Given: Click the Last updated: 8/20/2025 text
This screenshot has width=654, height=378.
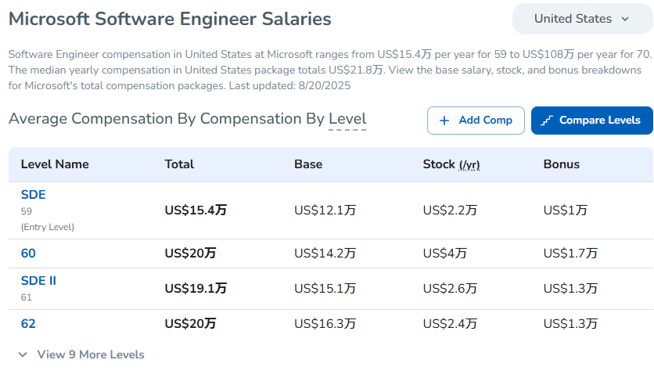Looking at the screenshot, I should pyautogui.click(x=289, y=85).
